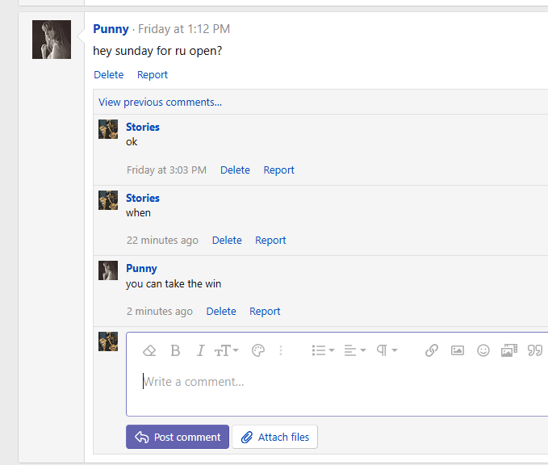Click View previous comments link
The height and width of the screenshot is (465, 548).
[x=160, y=102]
